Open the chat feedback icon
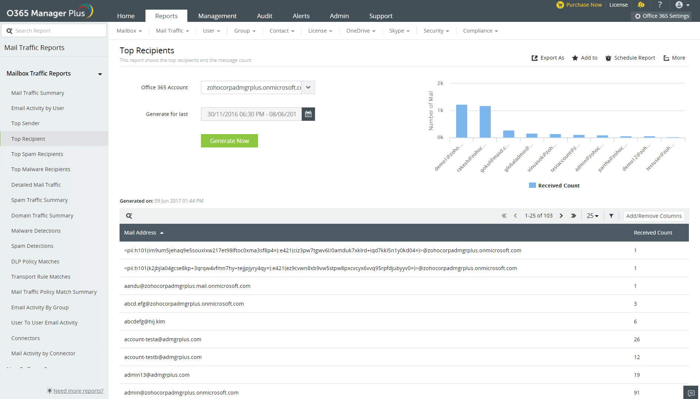This screenshot has height=399, width=700. tap(691, 393)
